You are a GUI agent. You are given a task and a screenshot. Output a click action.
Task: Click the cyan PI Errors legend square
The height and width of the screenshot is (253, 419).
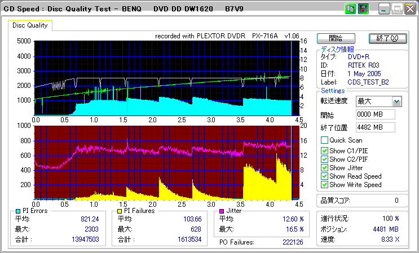click(18, 211)
